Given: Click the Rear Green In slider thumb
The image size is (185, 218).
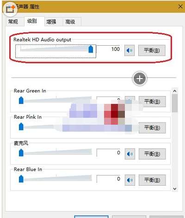Looking at the screenshot, I should 21,100.
